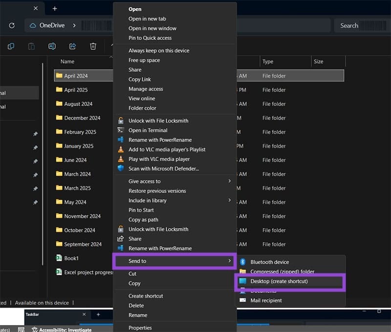Screen dimensions: 391x332
Task: Click the Copy icon in toolbar
Action: coord(11,46)
